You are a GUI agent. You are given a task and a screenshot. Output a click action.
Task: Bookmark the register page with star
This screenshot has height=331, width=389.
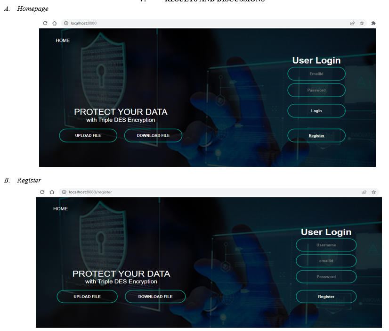[x=373, y=192]
